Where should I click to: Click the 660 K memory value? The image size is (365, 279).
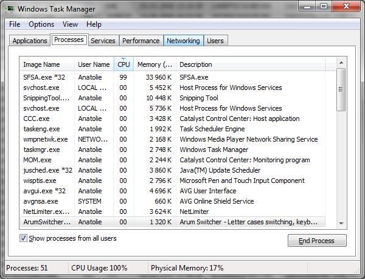pos(163,201)
